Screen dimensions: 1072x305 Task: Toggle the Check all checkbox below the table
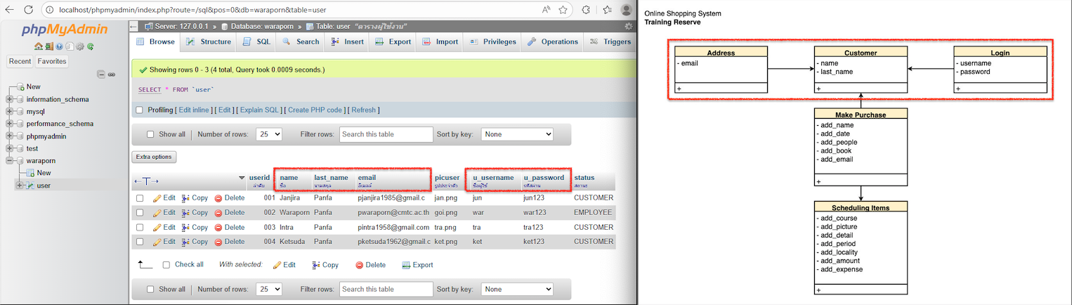(166, 265)
